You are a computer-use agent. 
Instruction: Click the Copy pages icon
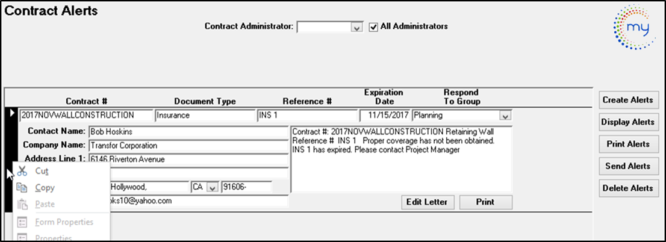point(22,188)
